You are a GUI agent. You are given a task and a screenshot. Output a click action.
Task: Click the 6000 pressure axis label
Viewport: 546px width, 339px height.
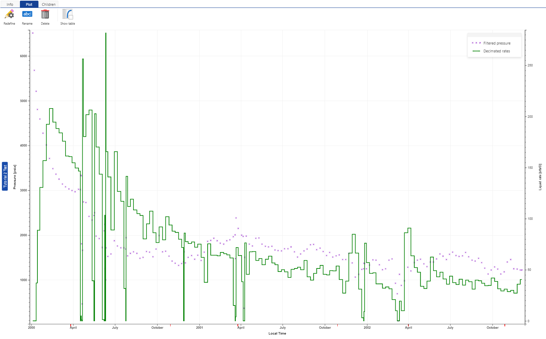(x=23, y=56)
